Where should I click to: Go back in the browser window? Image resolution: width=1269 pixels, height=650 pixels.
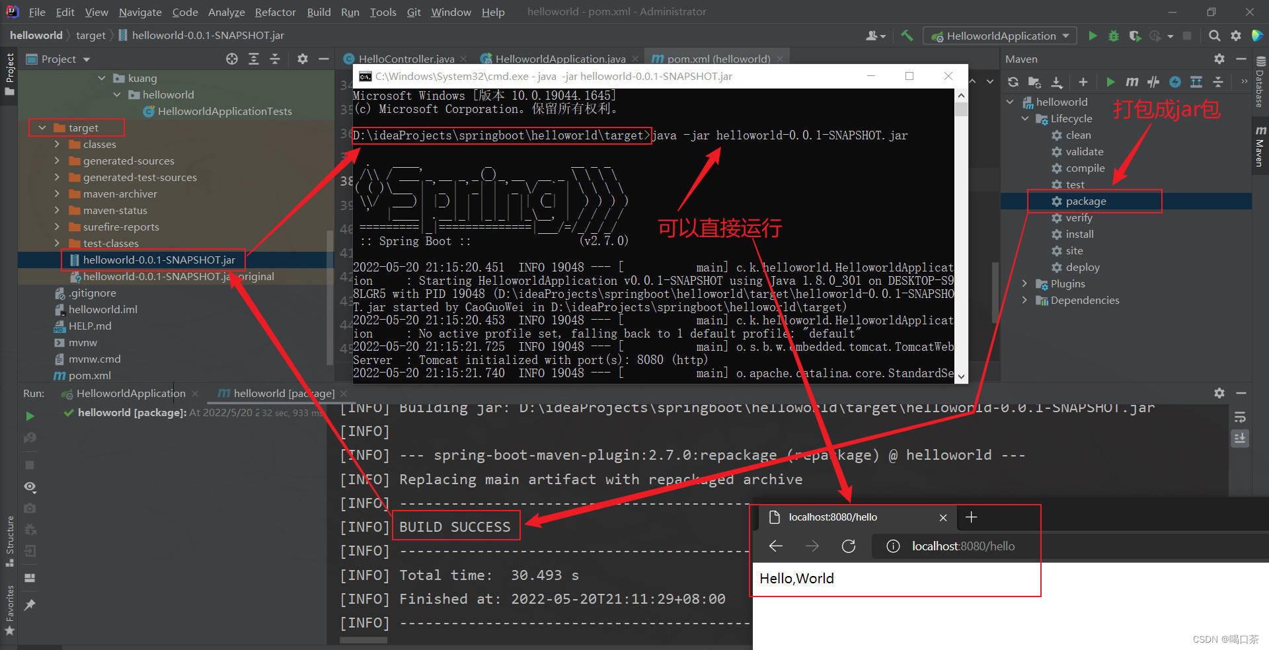click(776, 546)
